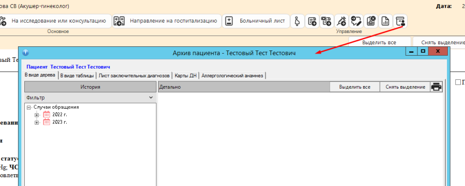Close the patient archive window

438,52
